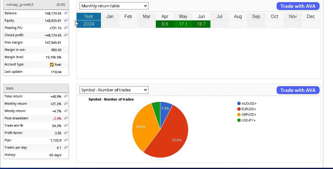The image size is (333, 169).
Task: Open the Closed profit chart icon
Action: (66, 35)
